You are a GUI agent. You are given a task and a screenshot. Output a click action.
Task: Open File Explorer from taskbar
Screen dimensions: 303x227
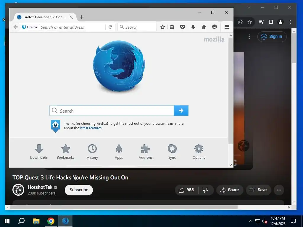[36, 221]
